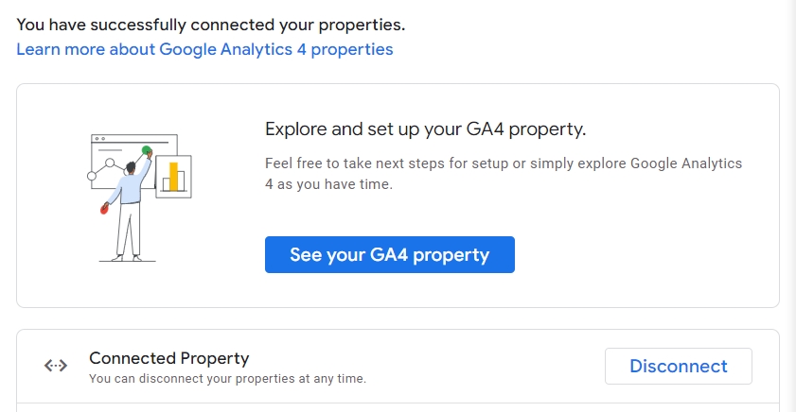Click the 'Explore and set up your GA4 property' heading
Screen dimensions: 796x412
(425, 129)
